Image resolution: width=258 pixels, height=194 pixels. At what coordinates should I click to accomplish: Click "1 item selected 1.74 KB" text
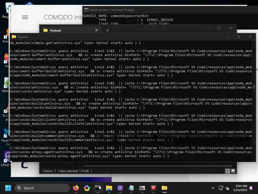point(73,171)
